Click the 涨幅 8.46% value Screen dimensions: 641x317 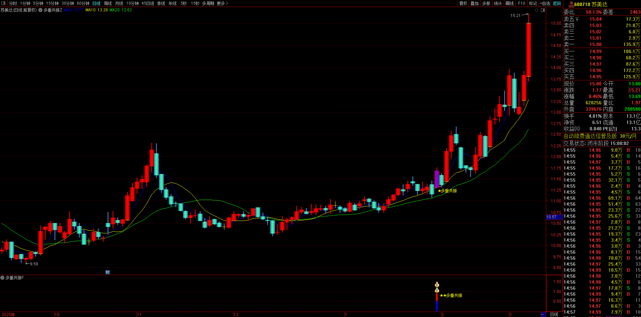click(595, 96)
